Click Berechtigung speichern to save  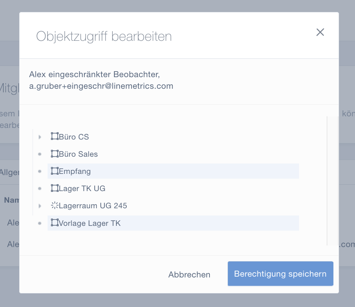[280, 274]
